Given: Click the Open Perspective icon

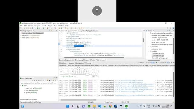Looking at the screenshot, I should [171, 28].
